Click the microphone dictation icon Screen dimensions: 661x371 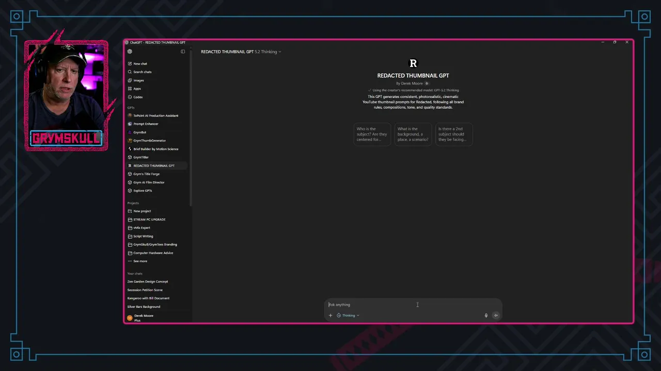point(486,315)
